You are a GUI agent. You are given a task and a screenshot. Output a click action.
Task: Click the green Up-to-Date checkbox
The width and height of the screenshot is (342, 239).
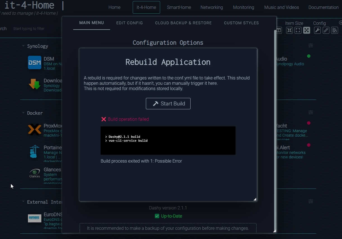pyautogui.click(x=157, y=216)
